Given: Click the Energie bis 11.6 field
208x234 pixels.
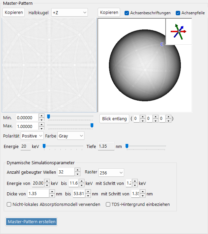Looking at the screenshot, I should 74,183.
